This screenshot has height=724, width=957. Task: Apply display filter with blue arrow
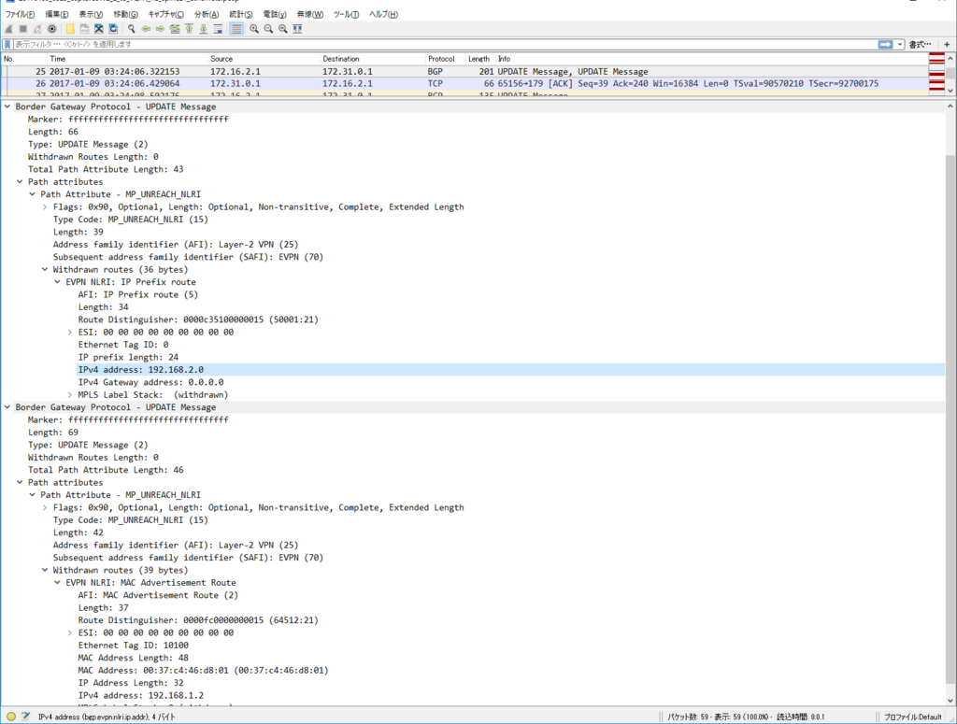(885, 45)
